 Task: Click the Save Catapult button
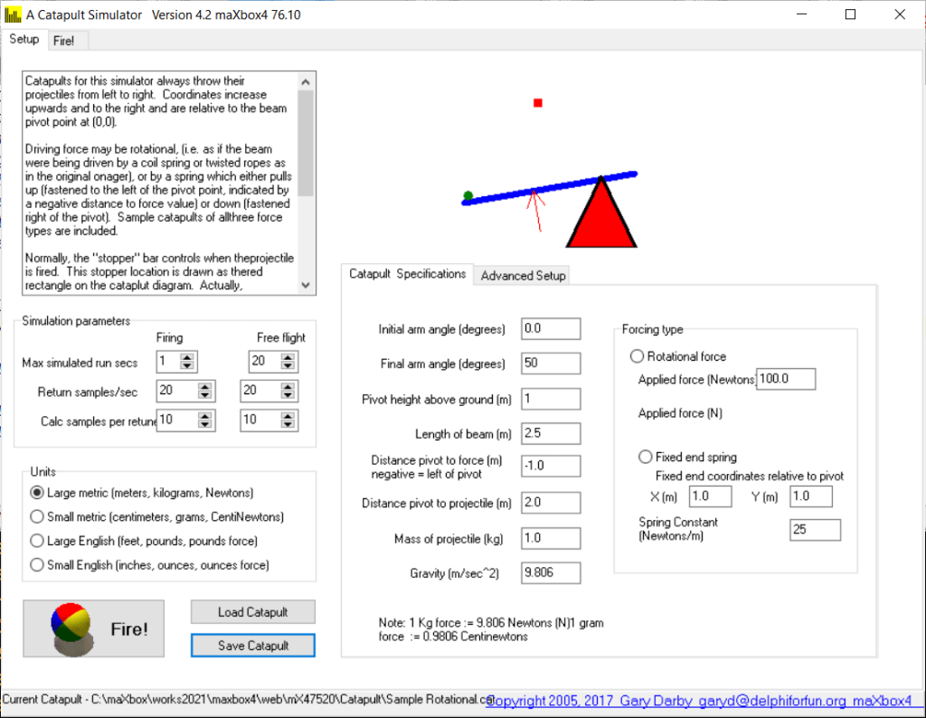(x=252, y=646)
